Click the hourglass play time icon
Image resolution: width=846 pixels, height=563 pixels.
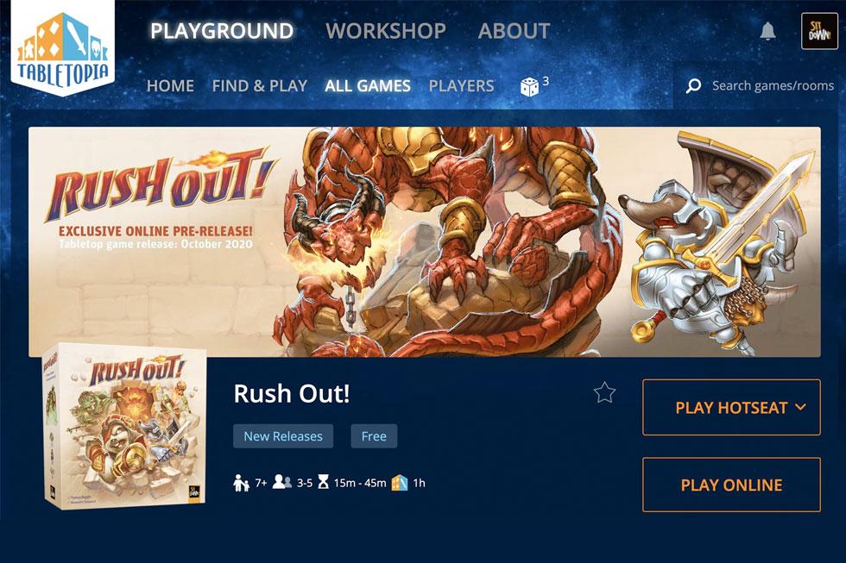point(323,482)
